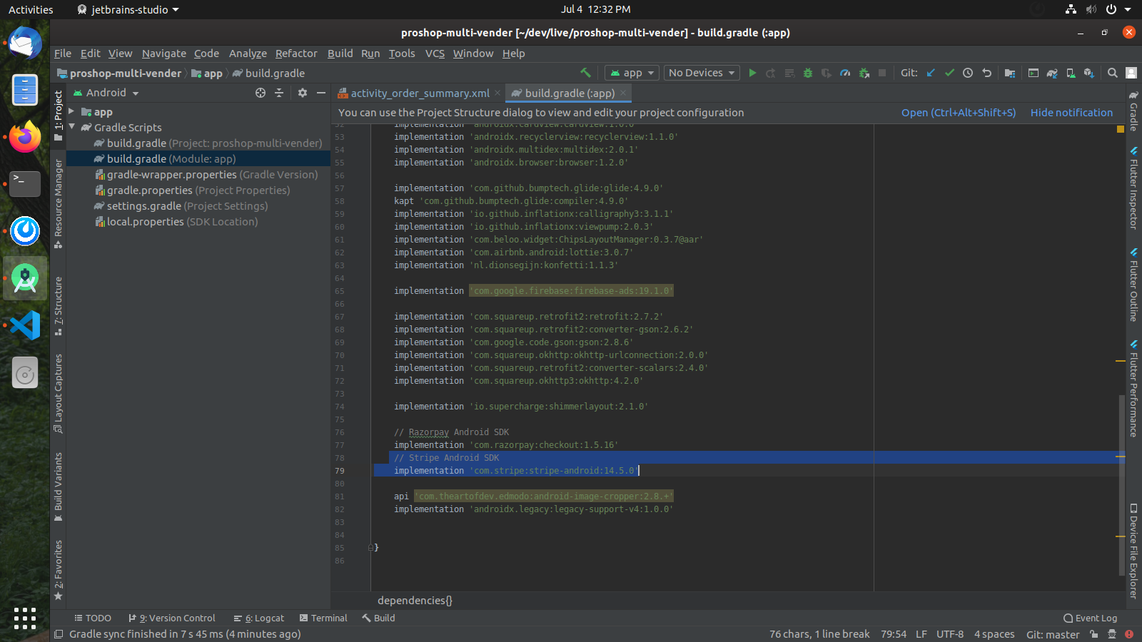This screenshot has width=1142, height=642.
Task: Open Android Studio from Ubuntu dock
Action: click(25, 278)
